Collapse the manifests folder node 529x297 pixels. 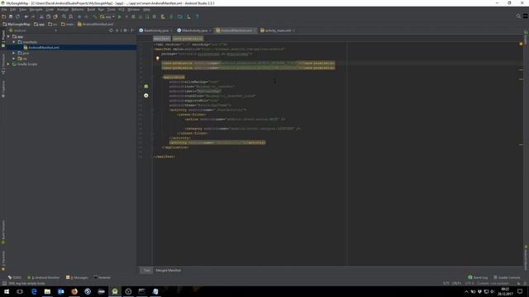tap(14, 42)
